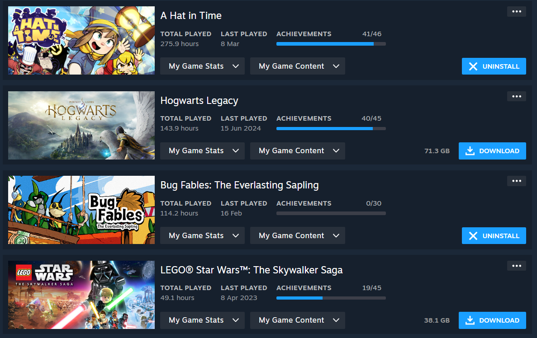Click the download arrow icon for Hogwarts Legacy

click(x=470, y=151)
